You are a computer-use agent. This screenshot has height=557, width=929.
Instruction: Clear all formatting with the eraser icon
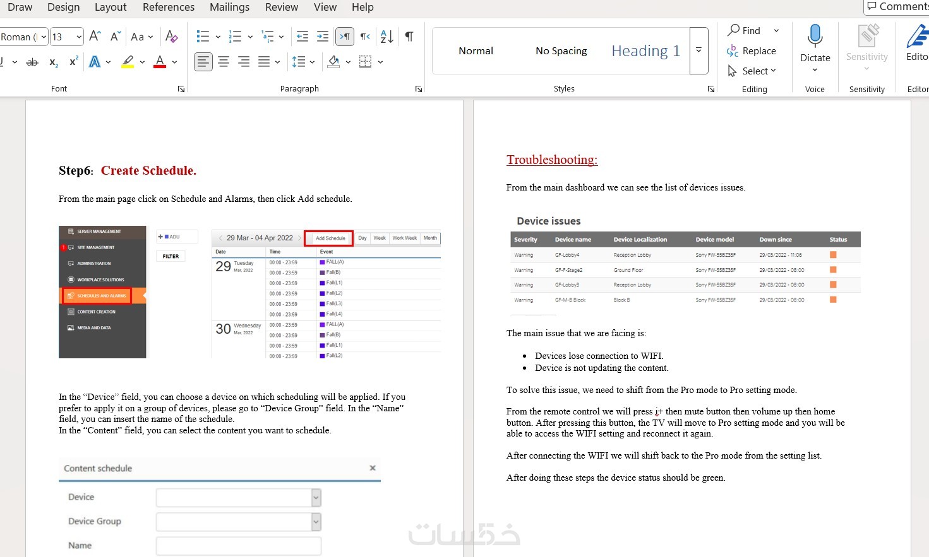tap(171, 37)
